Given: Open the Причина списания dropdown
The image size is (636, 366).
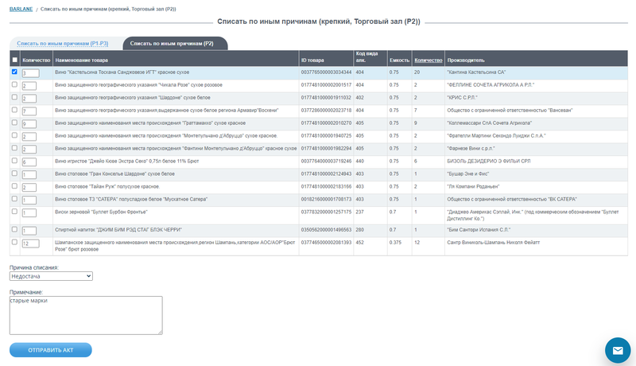Looking at the screenshot, I should point(51,276).
